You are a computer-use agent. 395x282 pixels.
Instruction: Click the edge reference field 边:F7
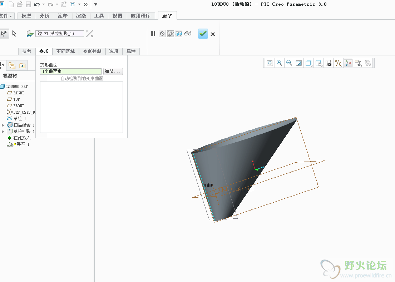point(60,34)
